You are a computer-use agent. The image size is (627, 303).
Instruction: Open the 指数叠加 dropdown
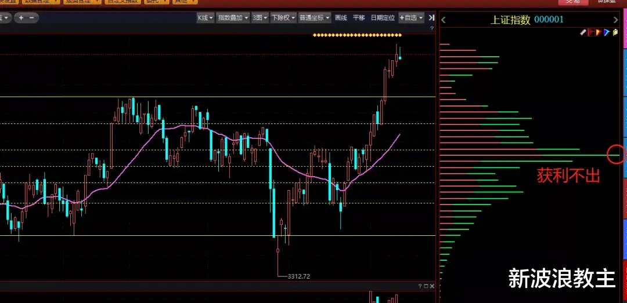click(x=233, y=17)
